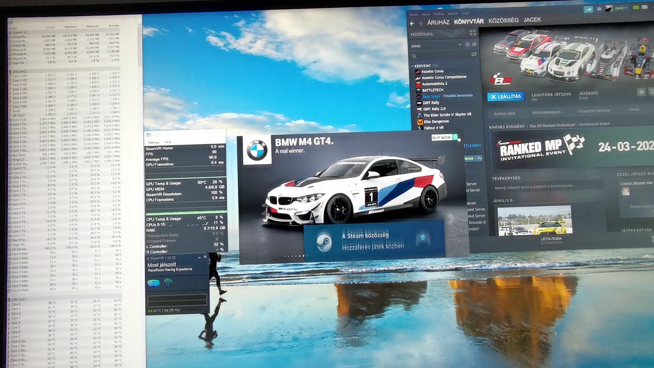
Task: Go forward using Steam's forward arrow
Action: point(420,23)
